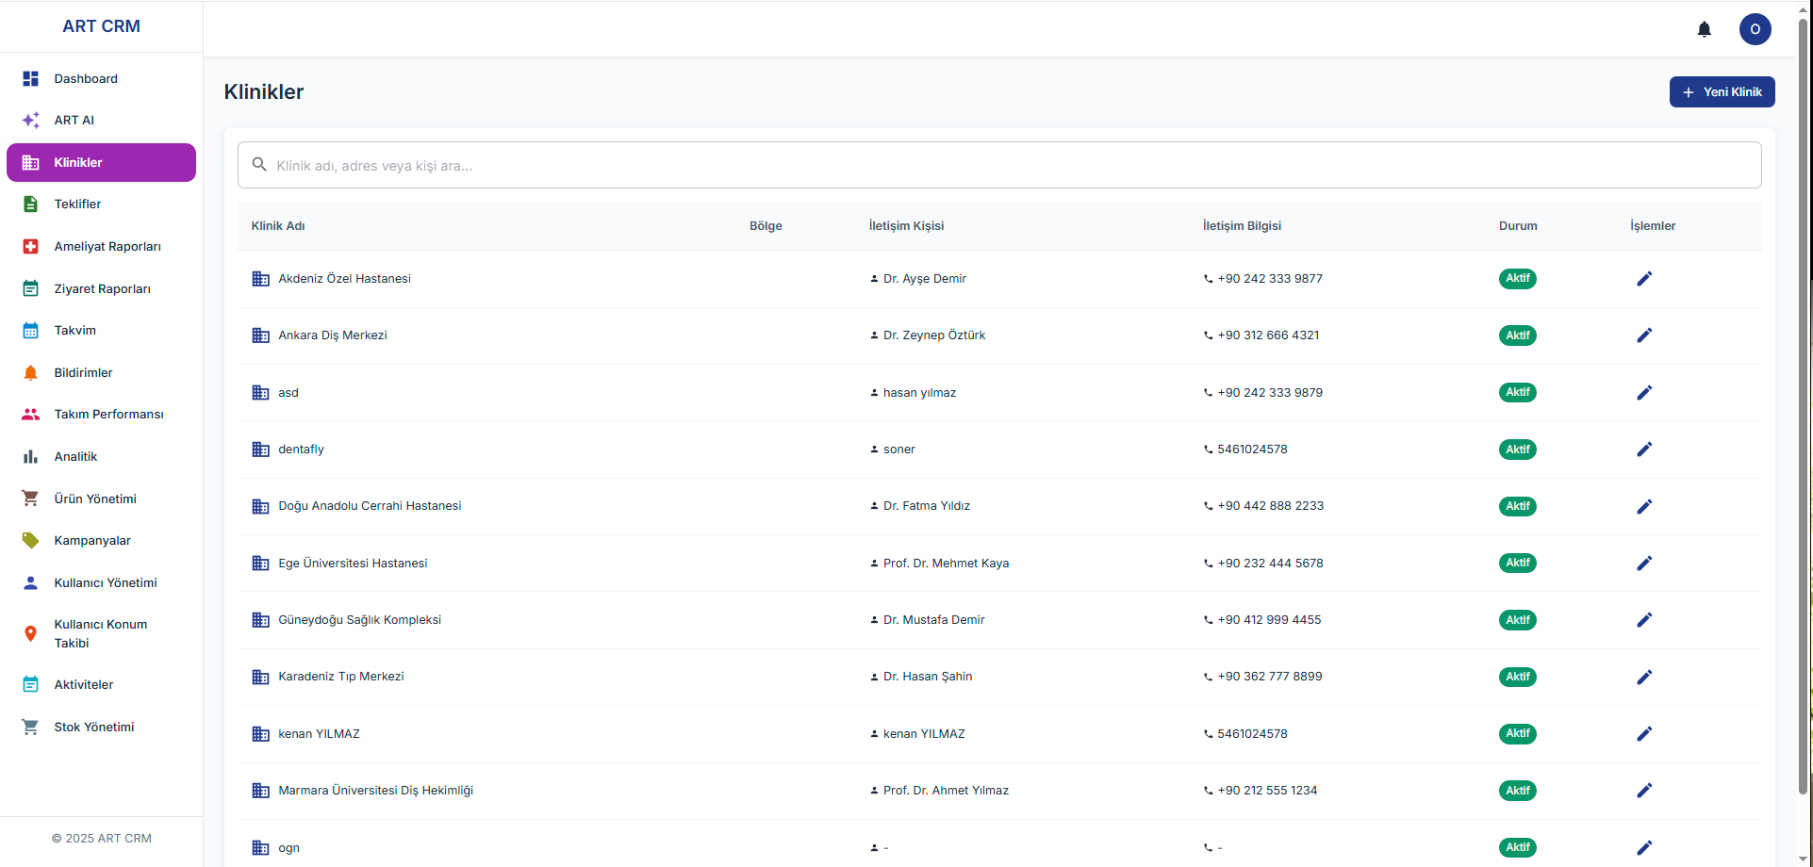This screenshot has width=1813, height=867.
Task: Navigate to Ameliyat Raporları
Action: 107,247
